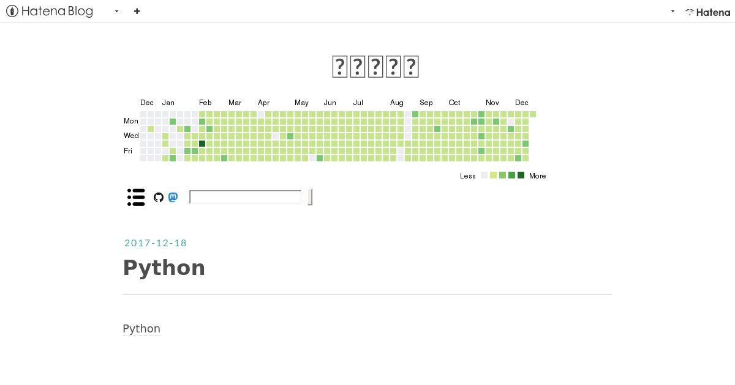
Task: Click the search submit button beside the field
Action: [x=310, y=197]
